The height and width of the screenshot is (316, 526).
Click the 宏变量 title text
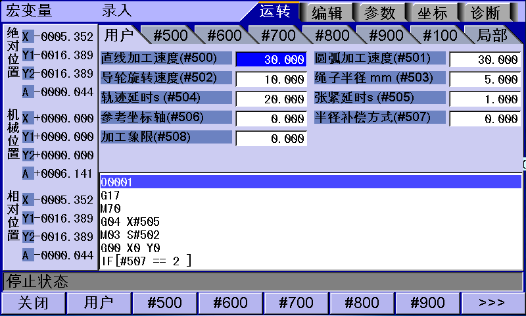pos(29,11)
